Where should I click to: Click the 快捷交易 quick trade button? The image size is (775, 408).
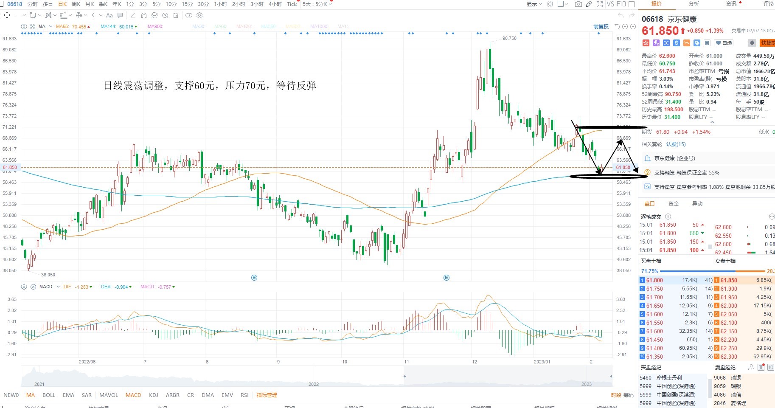click(767, 43)
